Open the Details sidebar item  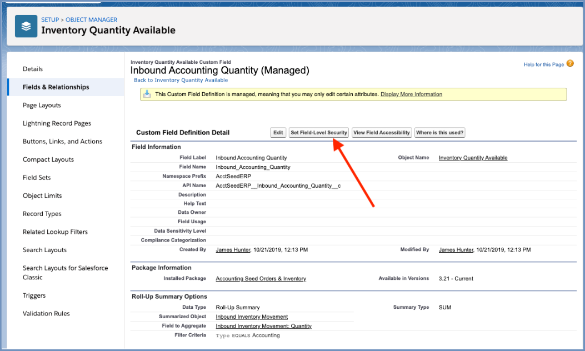click(x=33, y=69)
